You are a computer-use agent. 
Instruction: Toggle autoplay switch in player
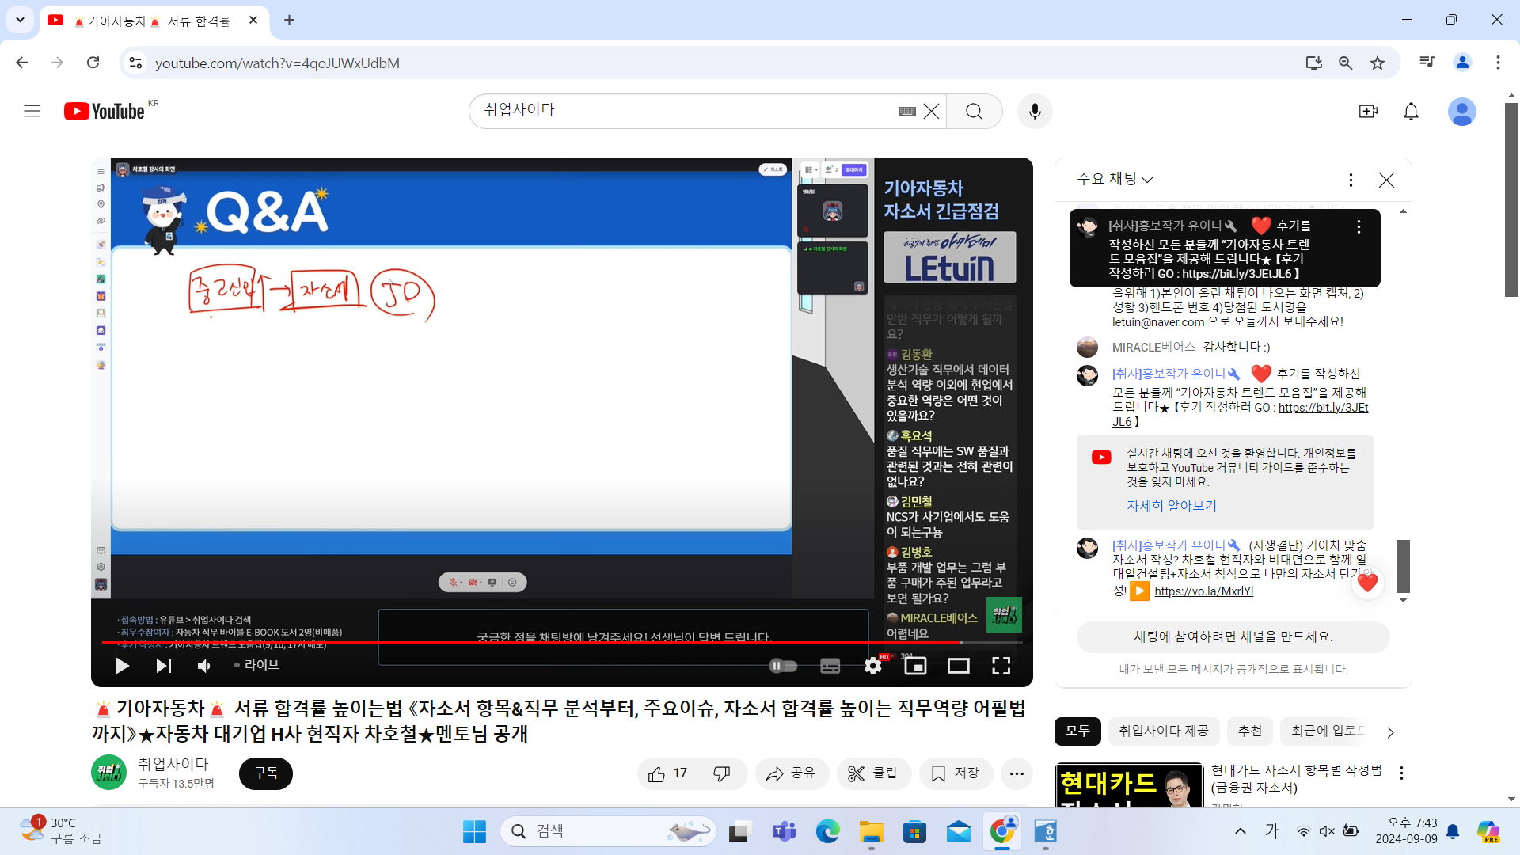784,666
